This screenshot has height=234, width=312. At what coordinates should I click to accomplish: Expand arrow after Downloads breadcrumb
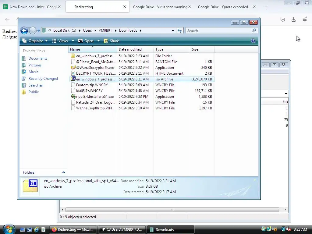coord(141,31)
